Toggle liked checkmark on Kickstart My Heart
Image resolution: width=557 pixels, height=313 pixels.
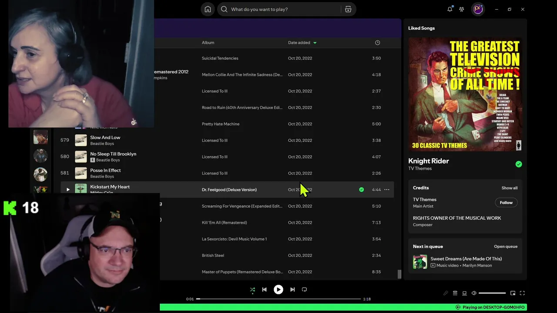click(x=361, y=190)
